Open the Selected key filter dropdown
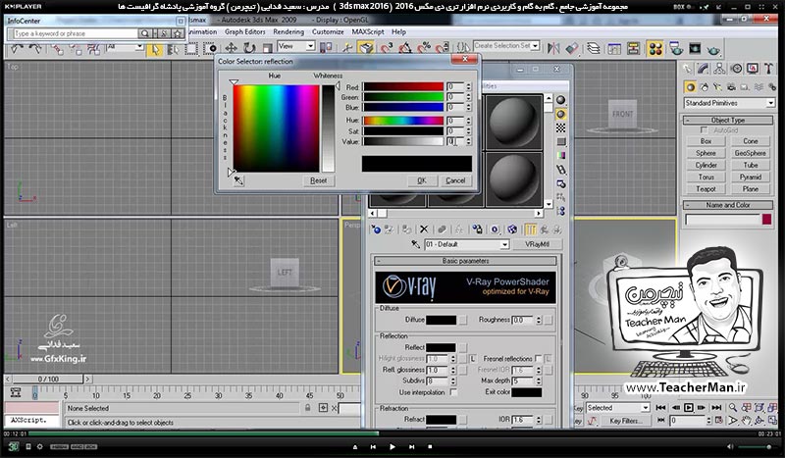 (617, 408)
